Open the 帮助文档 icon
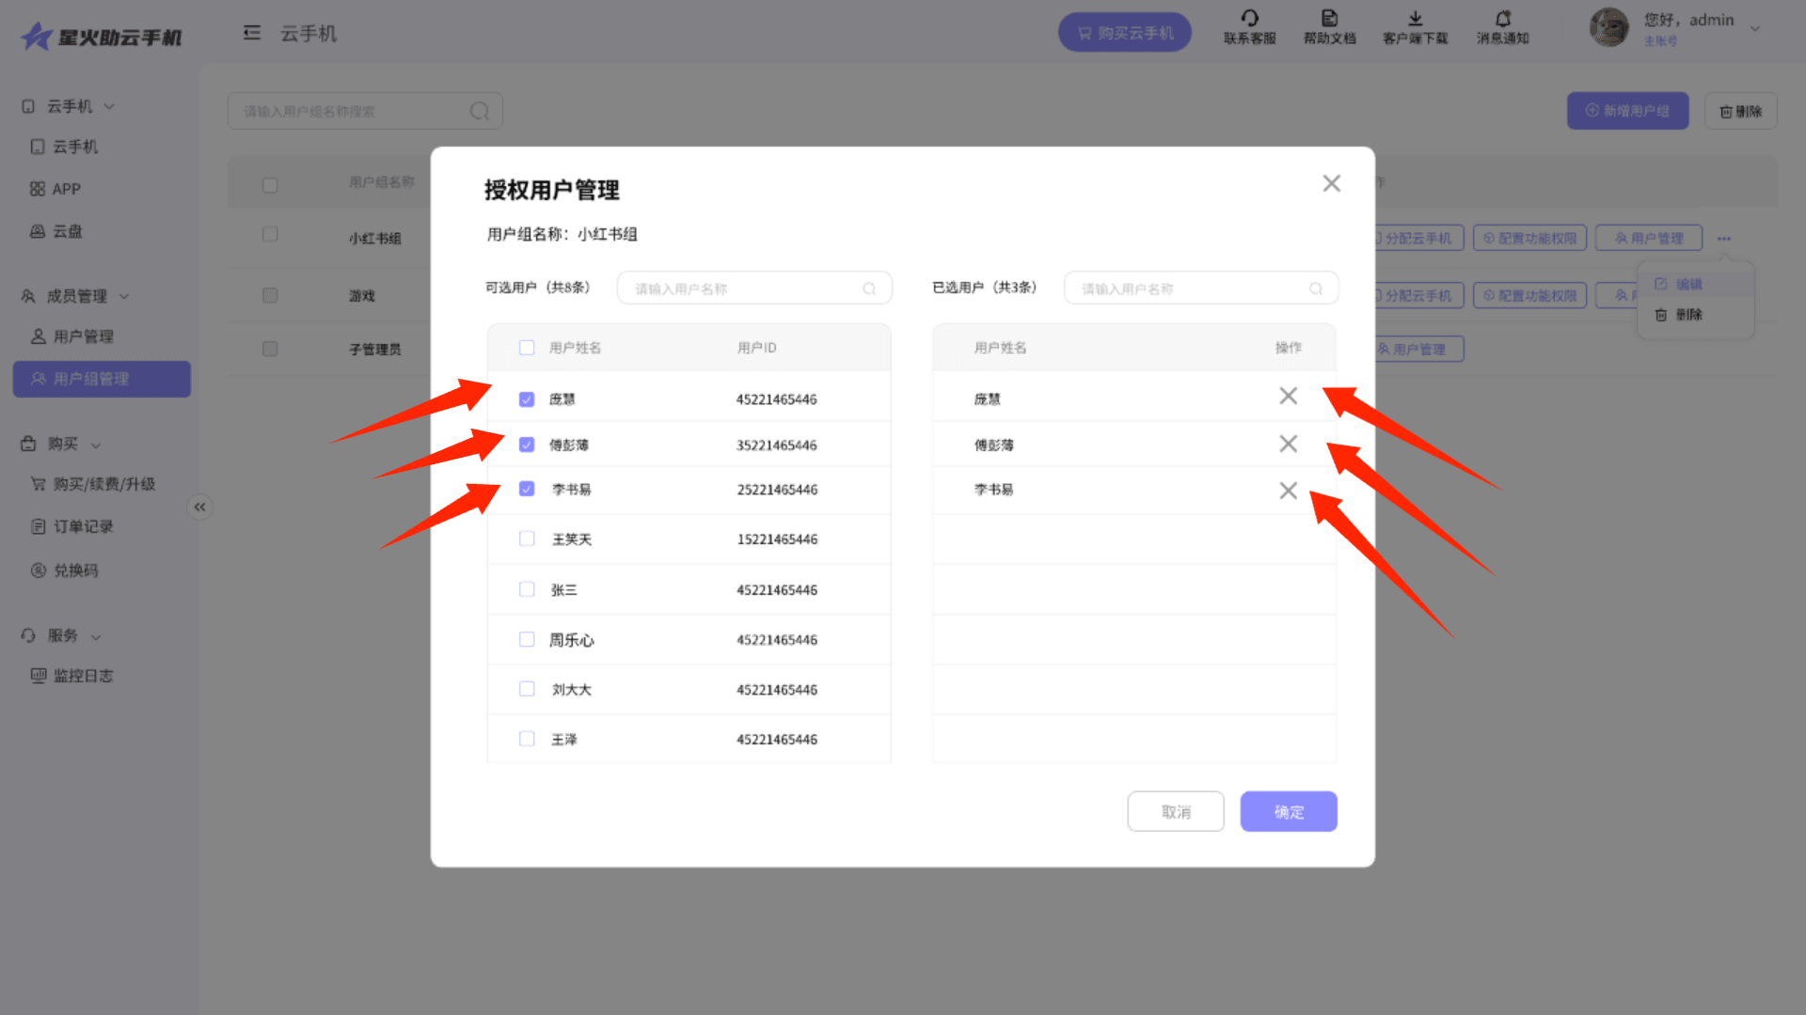The height and width of the screenshot is (1015, 1806). (x=1329, y=19)
